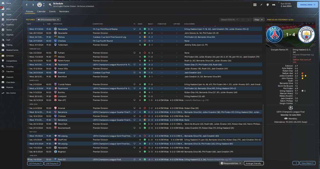Screen dimensions: 320x169
Task: Open the Medical Centre section
Action: click(x=12, y=50)
